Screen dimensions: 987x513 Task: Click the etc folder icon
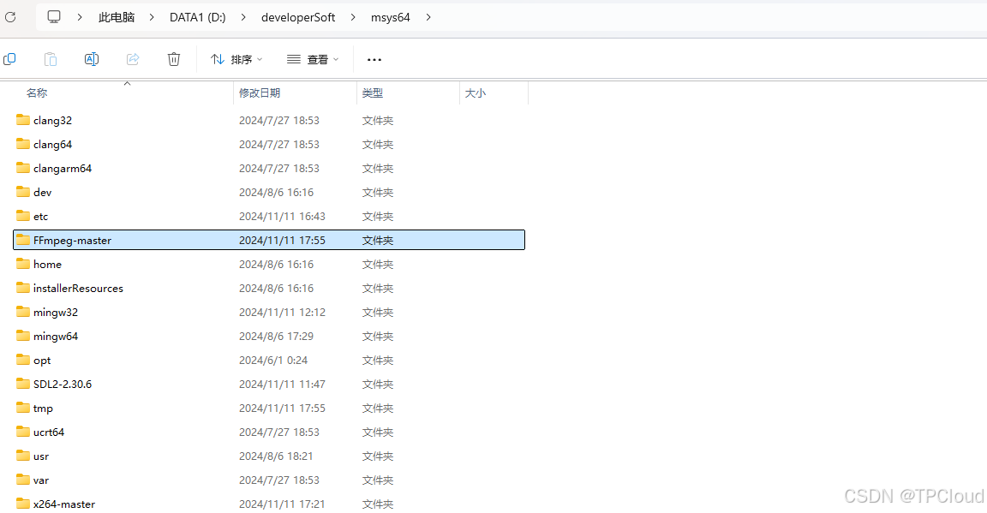(23, 215)
